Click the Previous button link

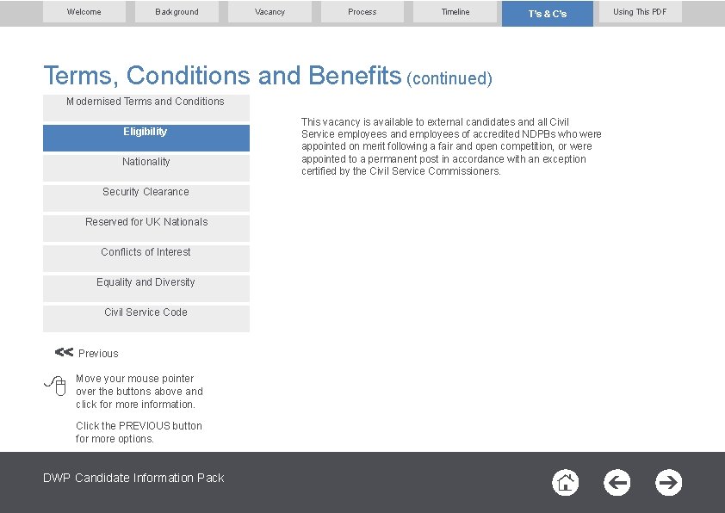(x=97, y=353)
